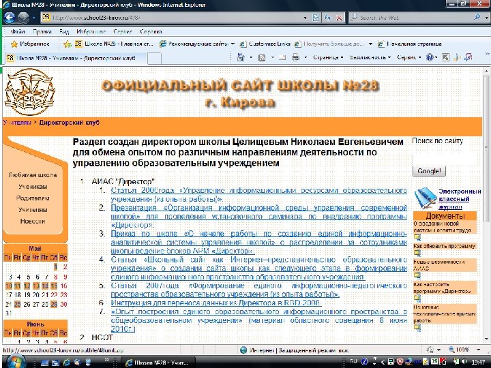Viewport: 491px width, 368px height.
Task: Open the Инструкция для переноса данных link
Action: [x=215, y=303]
